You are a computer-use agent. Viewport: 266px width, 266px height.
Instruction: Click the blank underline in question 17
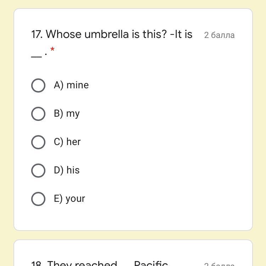tap(37, 55)
